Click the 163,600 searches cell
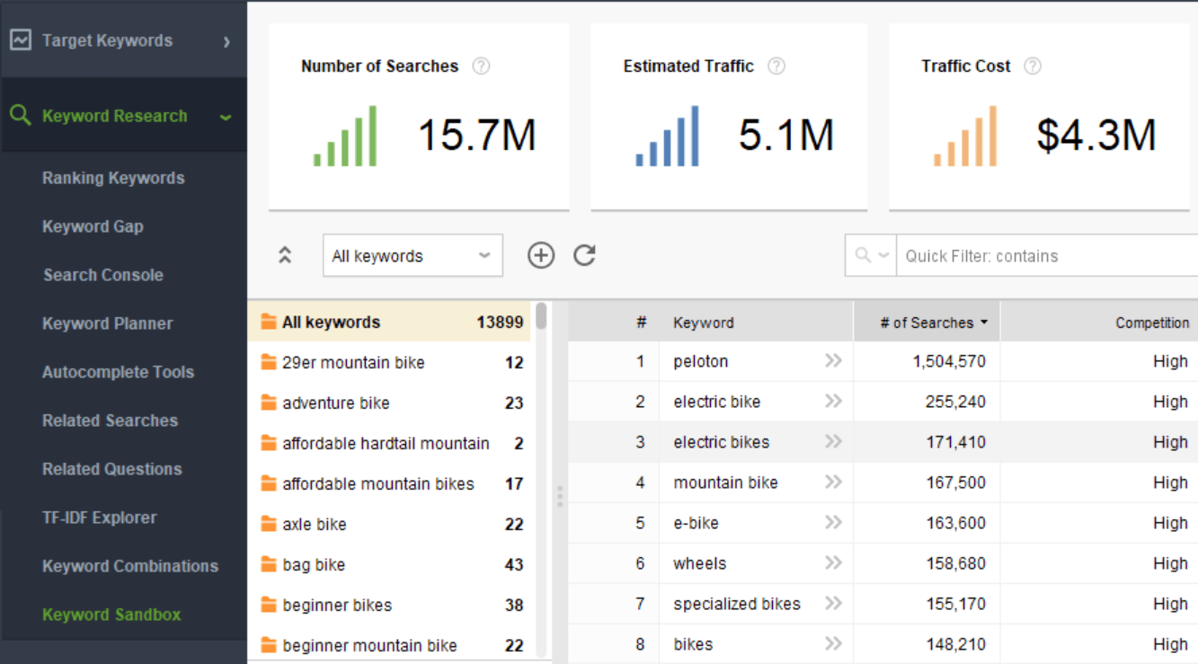 point(927,523)
